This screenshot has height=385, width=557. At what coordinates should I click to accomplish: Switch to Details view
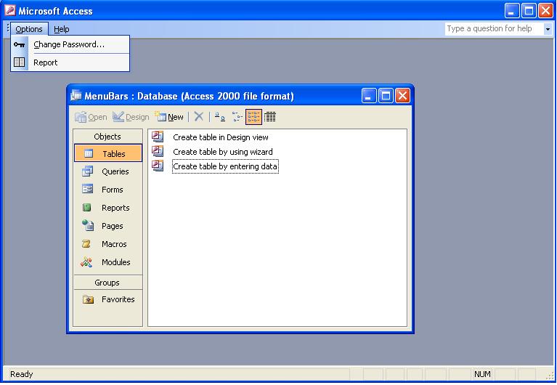270,117
